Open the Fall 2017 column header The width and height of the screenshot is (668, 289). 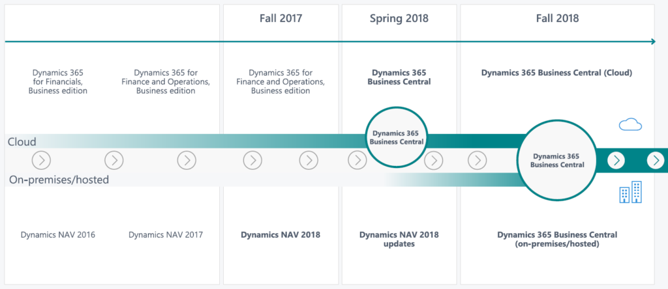[x=281, y=18]
